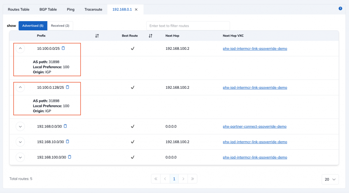
Task: Open VXC link for prefix 192.168.10.0/30
Action: (x=255, y=142)
